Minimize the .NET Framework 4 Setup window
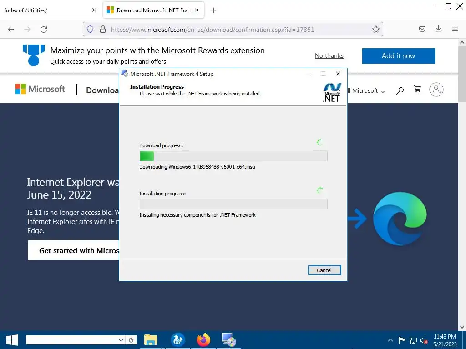Image resolution: width=466 pixels, height=349 pixels. (x=308, y=74)
